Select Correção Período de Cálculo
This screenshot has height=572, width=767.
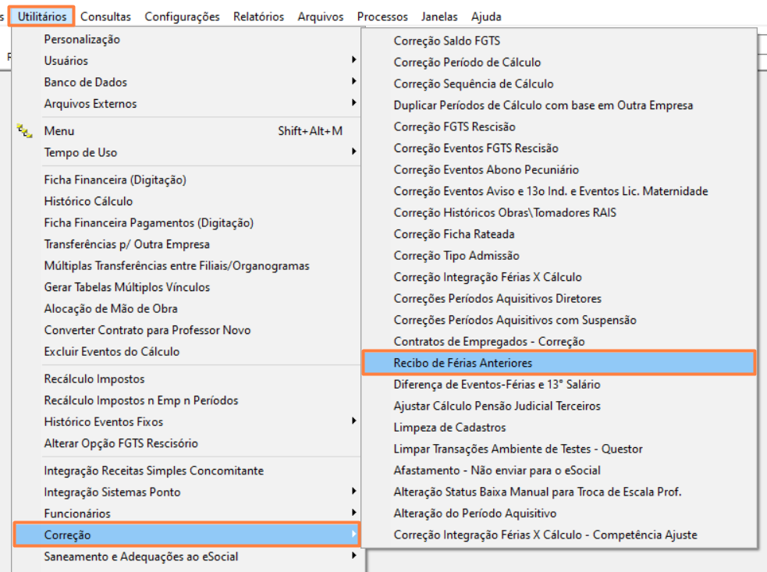click(x=559, y=62)
